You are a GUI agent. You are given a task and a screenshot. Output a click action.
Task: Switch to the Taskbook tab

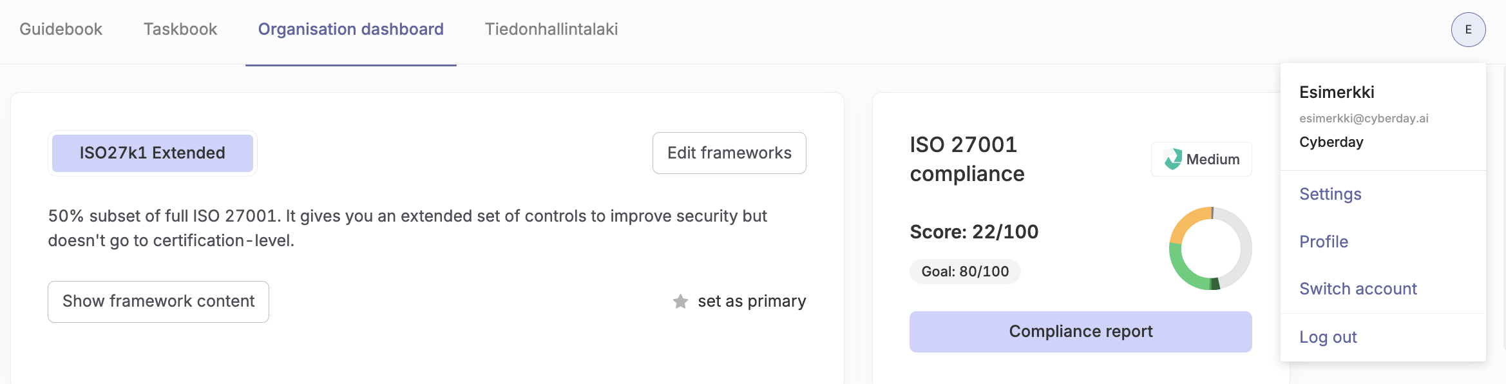pyautogui.click(x=180, y=30)
